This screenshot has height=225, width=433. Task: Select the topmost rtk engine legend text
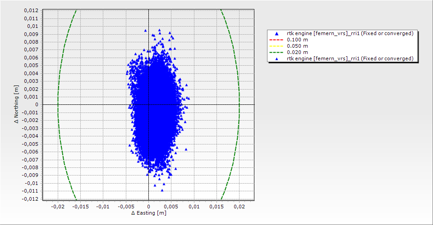350,33
